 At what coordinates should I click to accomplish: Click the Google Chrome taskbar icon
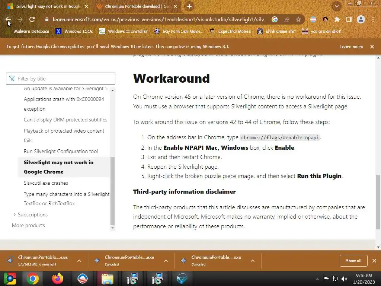pos(33,279)
